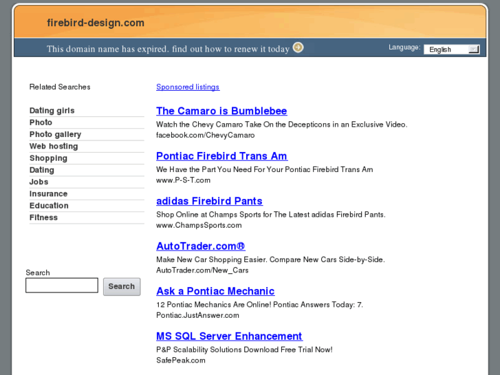The image size is (500, 375).
Task: Click 'Watch the Chevy Camaro' description text
Action: pos(281,124)
